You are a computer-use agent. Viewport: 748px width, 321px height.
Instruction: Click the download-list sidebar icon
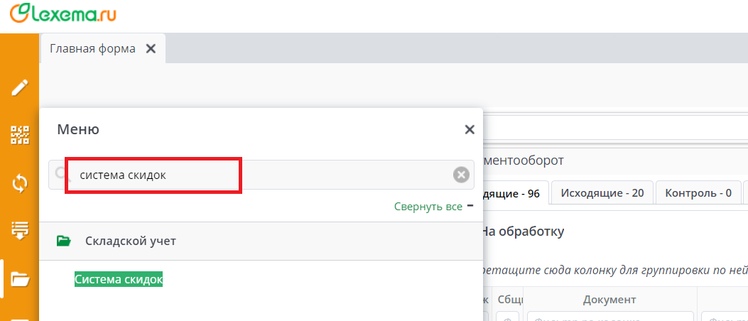pos(19,231)
